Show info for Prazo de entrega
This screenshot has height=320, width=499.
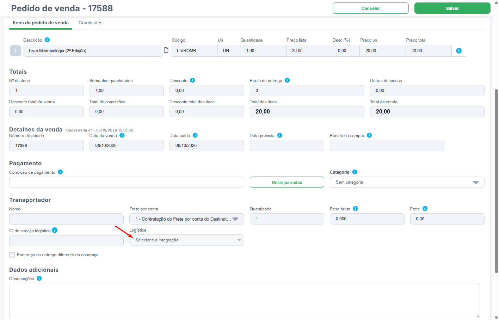click(x=287, y=80)
